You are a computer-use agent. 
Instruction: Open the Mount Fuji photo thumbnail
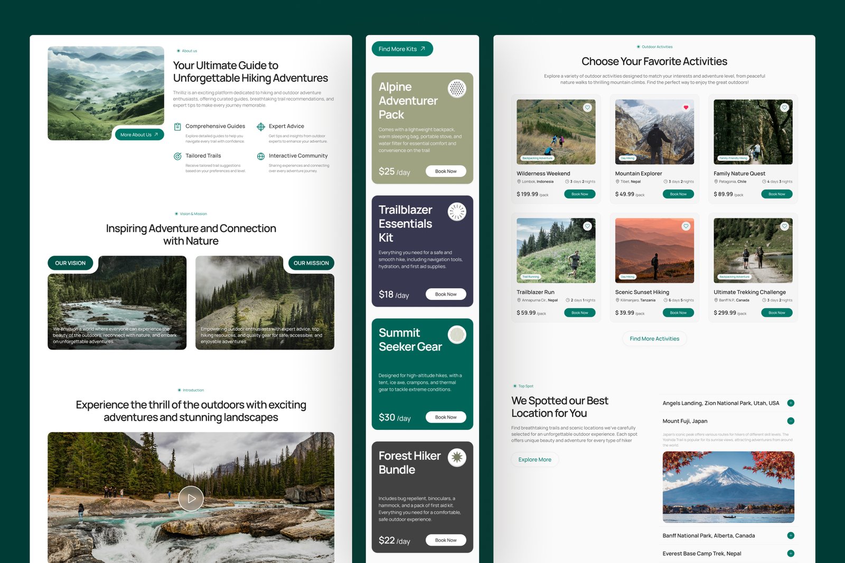point(728,487)
